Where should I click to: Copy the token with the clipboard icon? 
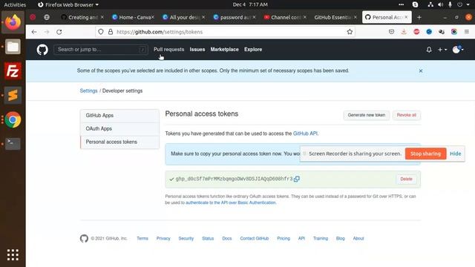point(297,179)
